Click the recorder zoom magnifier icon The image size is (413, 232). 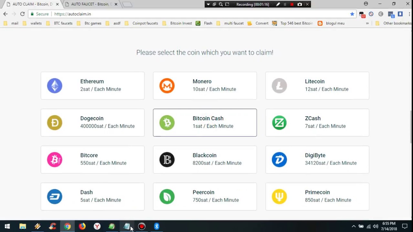(x=221, y=4)
